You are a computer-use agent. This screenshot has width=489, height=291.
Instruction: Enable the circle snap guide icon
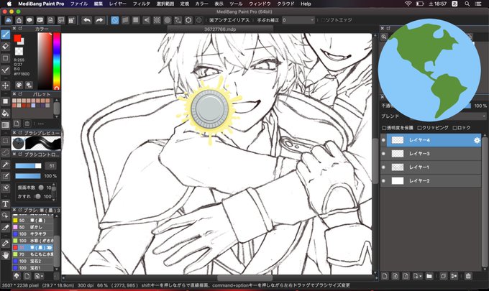pyautogui.click(x=168, y=20)
